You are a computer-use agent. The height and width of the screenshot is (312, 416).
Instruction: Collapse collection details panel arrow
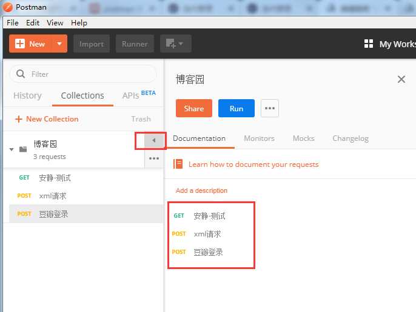[153, 140]
